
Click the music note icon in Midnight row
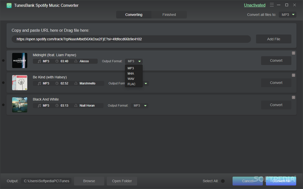pos(39,61)
